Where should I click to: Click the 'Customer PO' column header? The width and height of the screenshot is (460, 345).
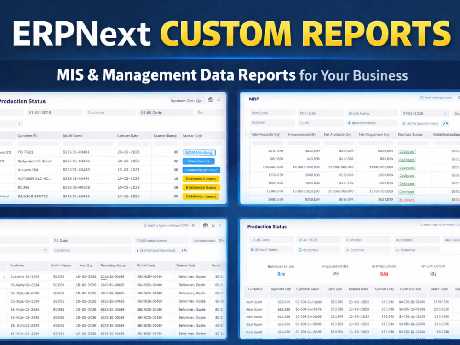tap(27, 136)
